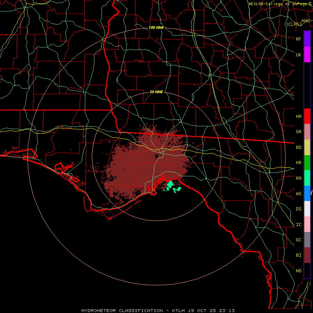Select the white DS legend swatch

click(x=307, y=209)
